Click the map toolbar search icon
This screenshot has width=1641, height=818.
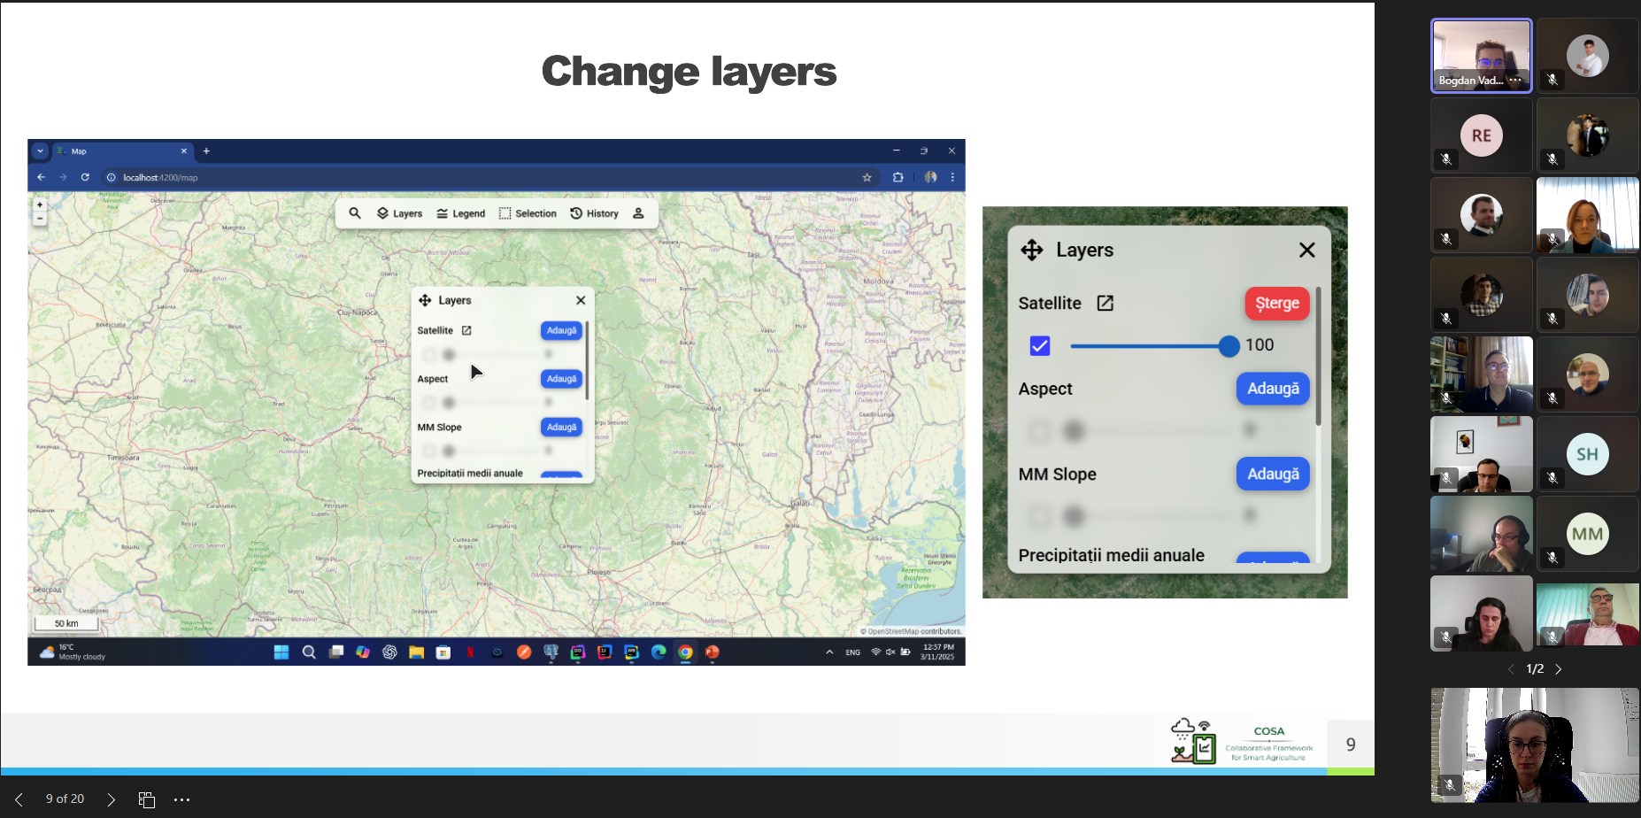[355, 213]
